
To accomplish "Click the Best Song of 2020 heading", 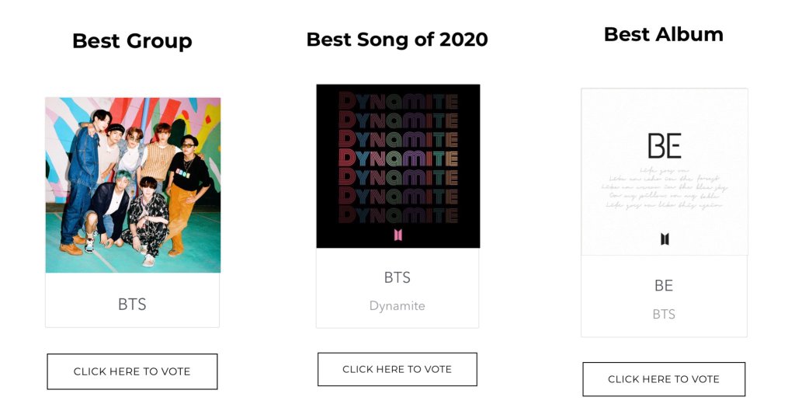I will coord(397,40).
